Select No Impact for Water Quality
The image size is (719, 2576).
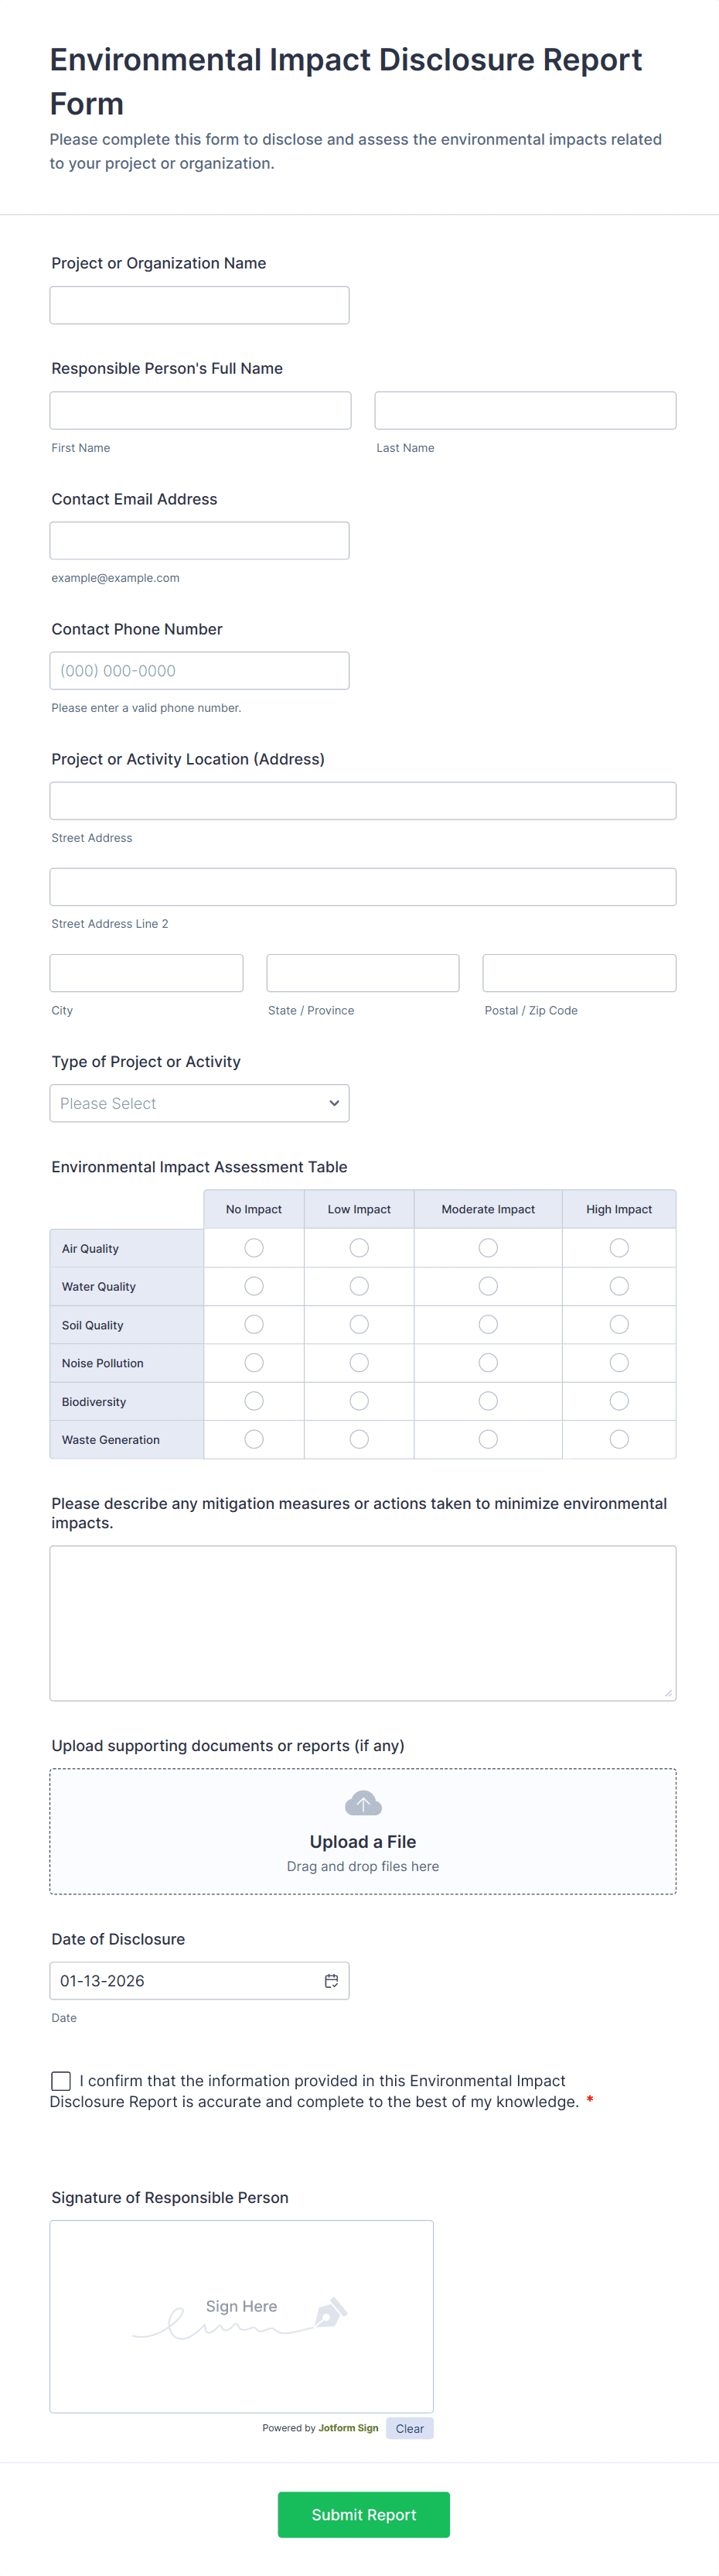click(254, 1286)
